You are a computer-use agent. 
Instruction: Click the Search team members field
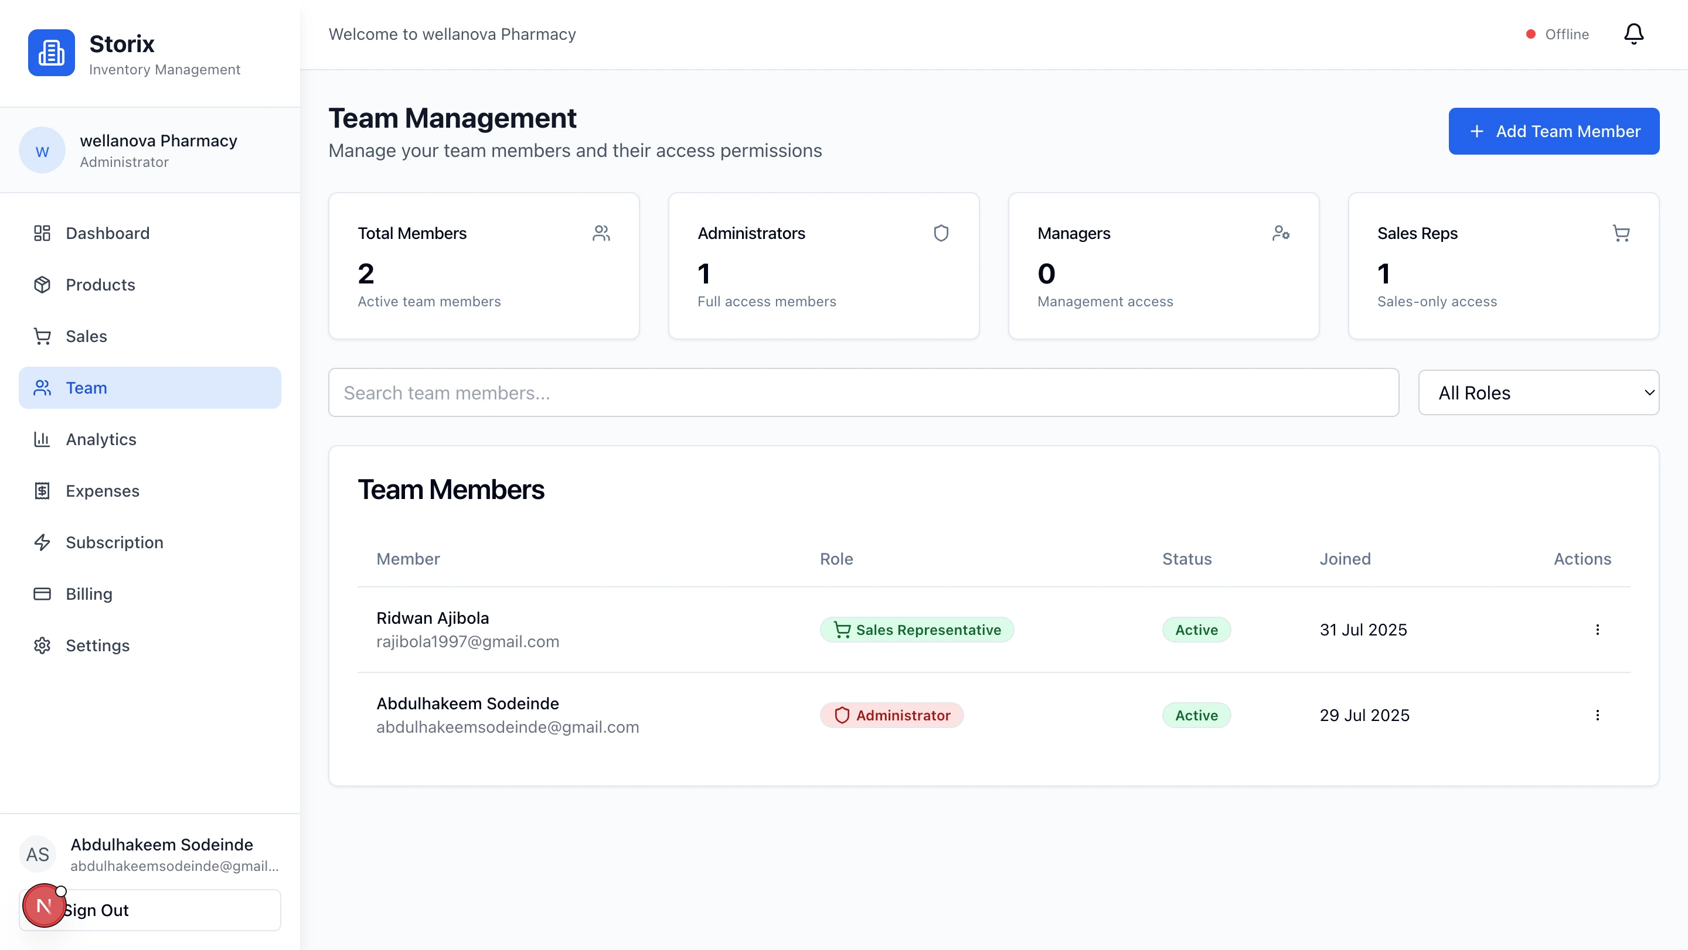coord(863,393)
